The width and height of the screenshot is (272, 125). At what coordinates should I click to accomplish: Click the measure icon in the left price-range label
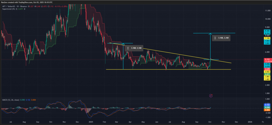128,48
